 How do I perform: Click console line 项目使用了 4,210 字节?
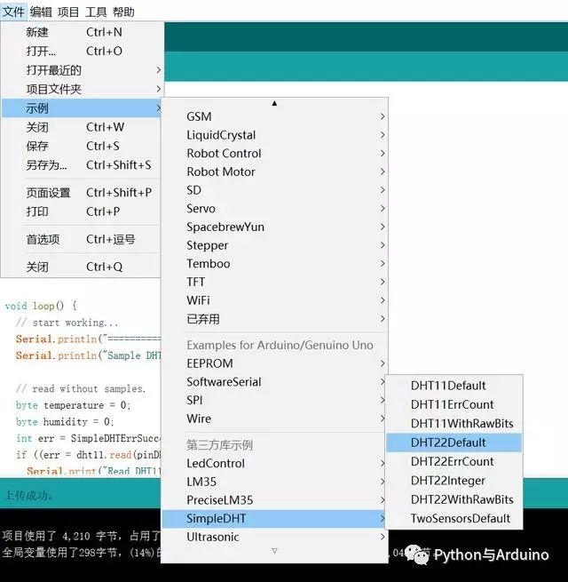click(81, 536)
